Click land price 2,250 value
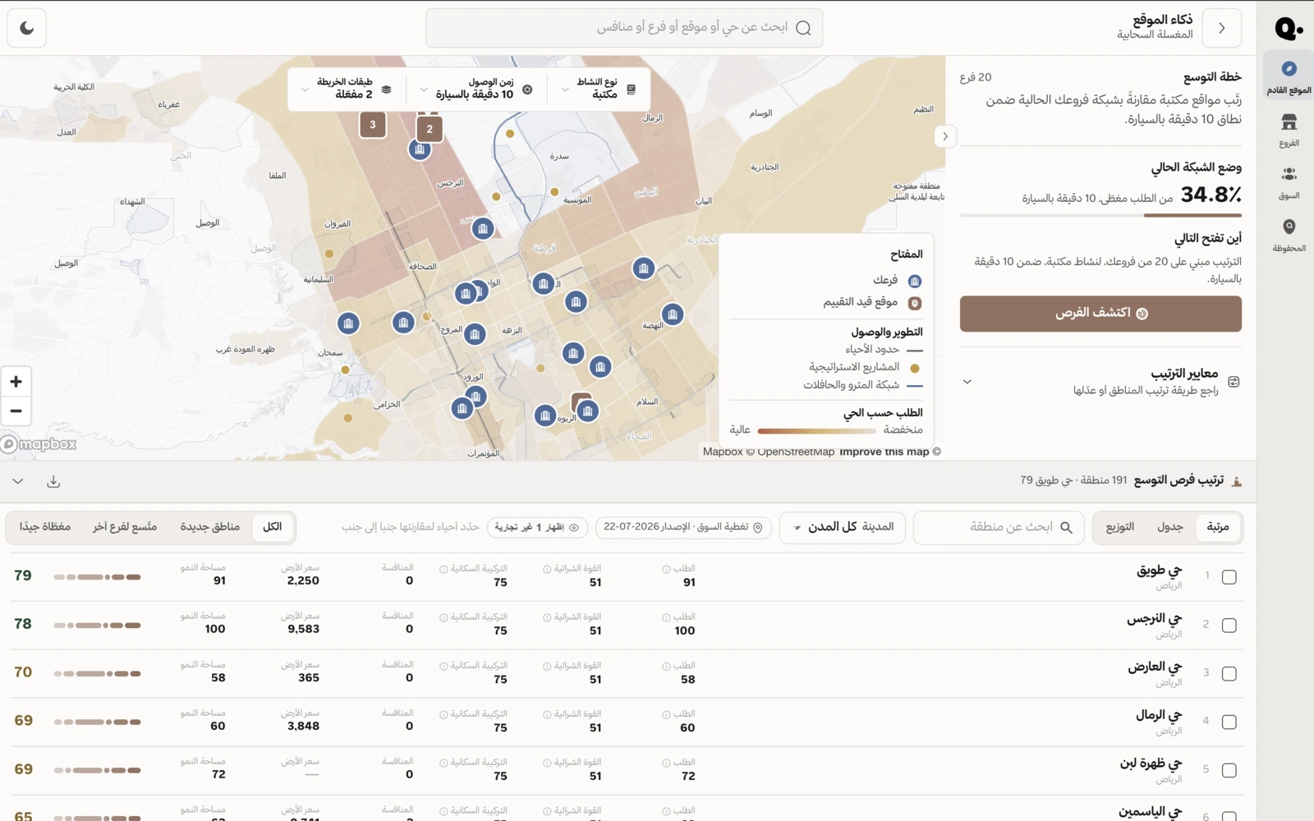The image size is (1314, 821). tap(303, 580)
